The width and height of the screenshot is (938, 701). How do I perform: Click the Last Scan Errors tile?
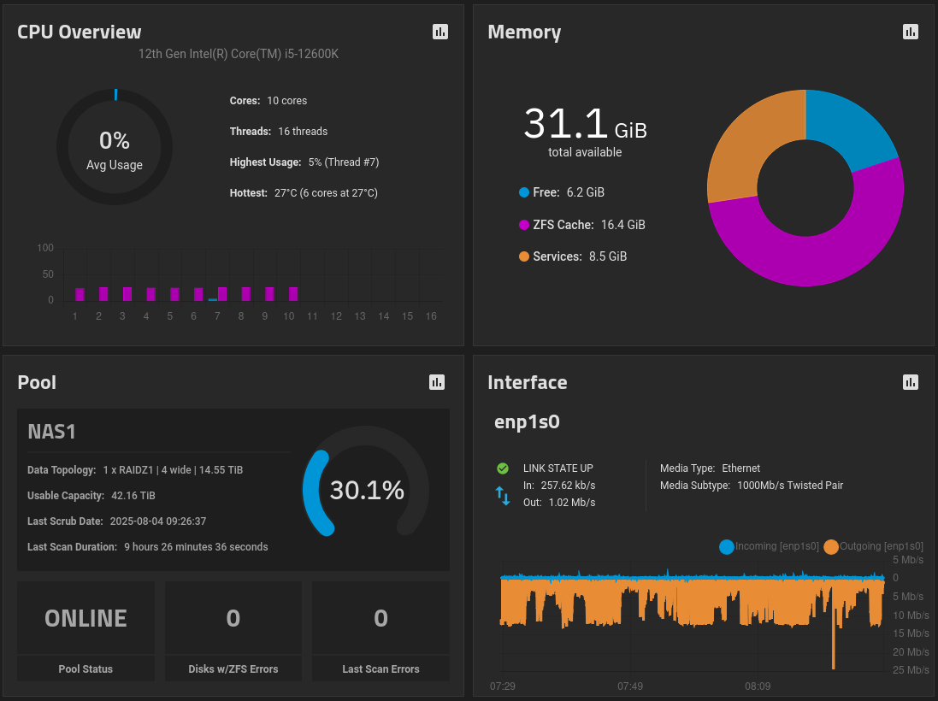pos(381,631)
